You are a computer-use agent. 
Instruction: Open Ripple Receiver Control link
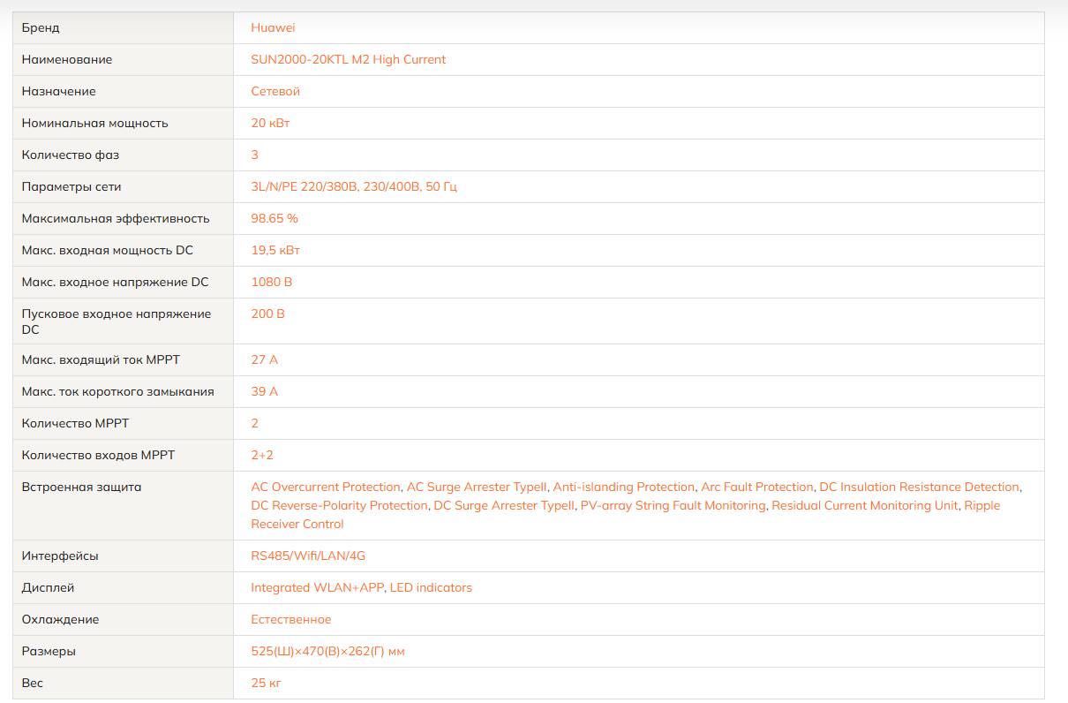(x=626, y=514)
